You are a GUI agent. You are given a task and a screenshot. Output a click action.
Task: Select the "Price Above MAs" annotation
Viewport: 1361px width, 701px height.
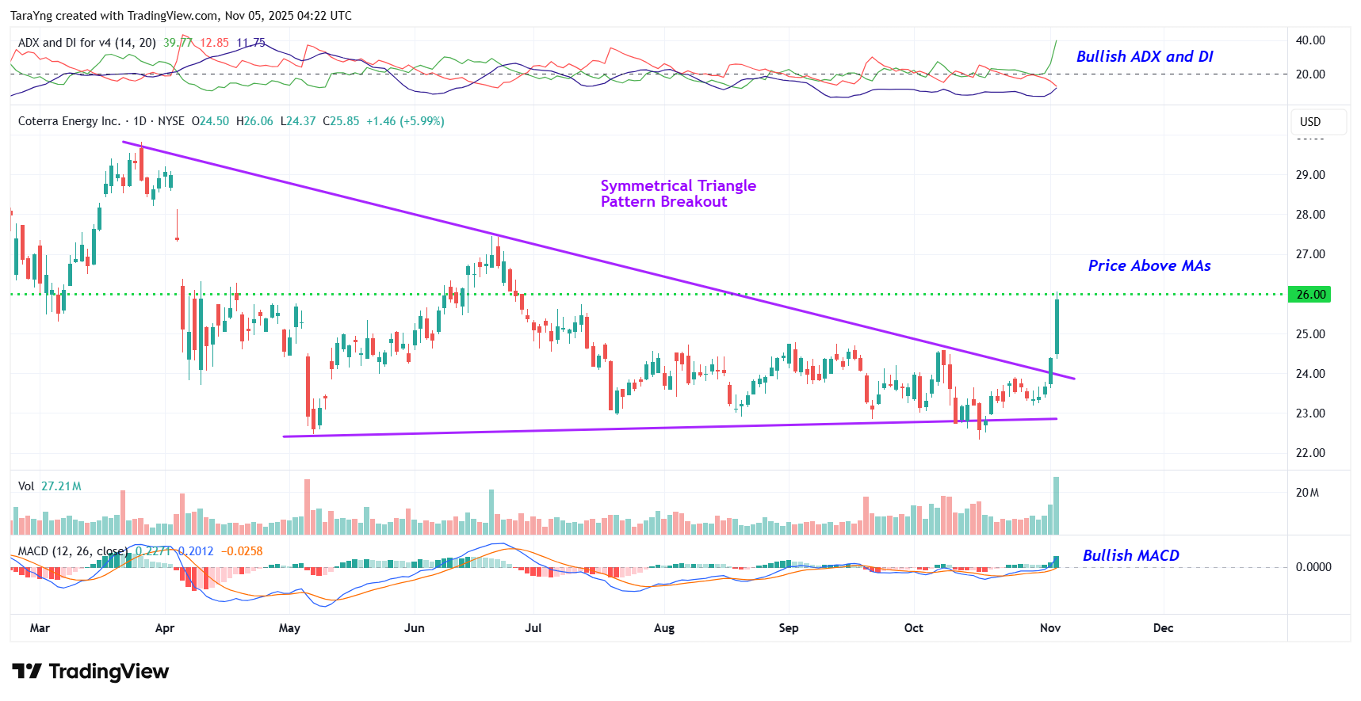1149,266
